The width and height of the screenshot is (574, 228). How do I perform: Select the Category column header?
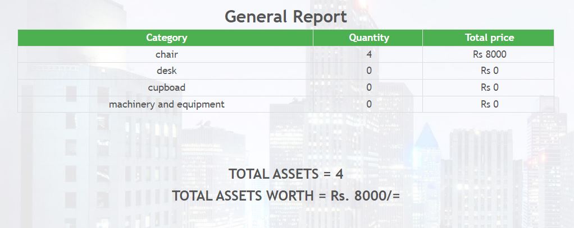pos(166,38)
